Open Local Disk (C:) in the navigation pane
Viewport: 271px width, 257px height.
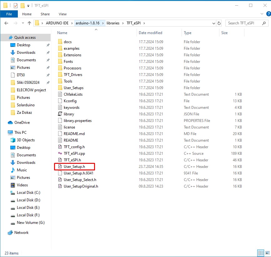pyautogui.click(x=28, y=193)
